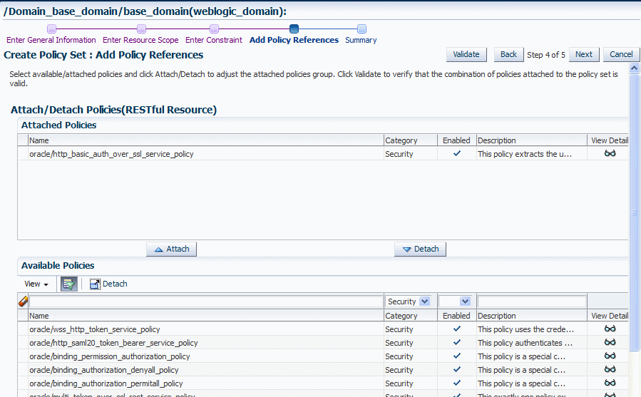Select attached oracle/http_basic_auth_over_ssl_service_policy row
The image size is (641, 397).
[x=323, y=154]
